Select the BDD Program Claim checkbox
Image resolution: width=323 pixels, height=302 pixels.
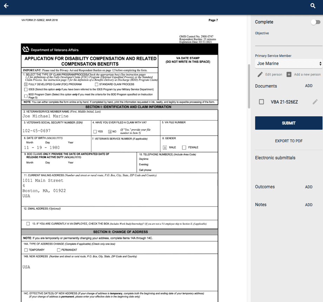tap(26, 96)
